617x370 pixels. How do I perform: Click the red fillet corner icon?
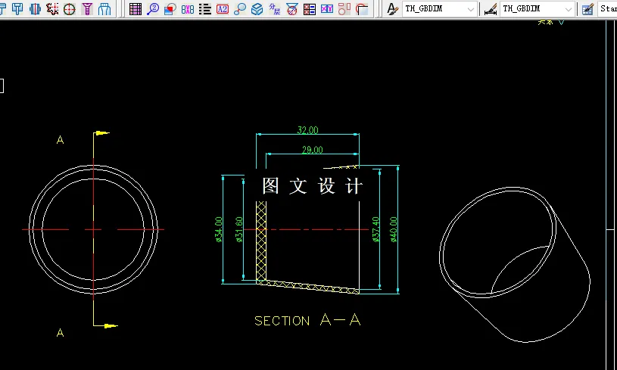coord(362,8)
